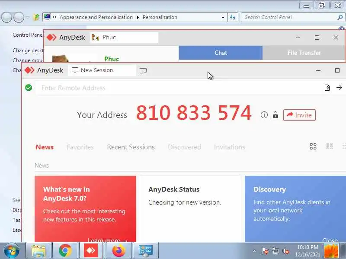Open the File Transfer tab
Image resolution: width=346 pixels, height=259 pixels.
pyautogui.click(x=304, y=53)
